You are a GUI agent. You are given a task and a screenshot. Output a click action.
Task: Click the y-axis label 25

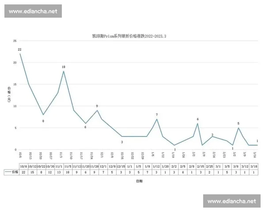point(15,41)
